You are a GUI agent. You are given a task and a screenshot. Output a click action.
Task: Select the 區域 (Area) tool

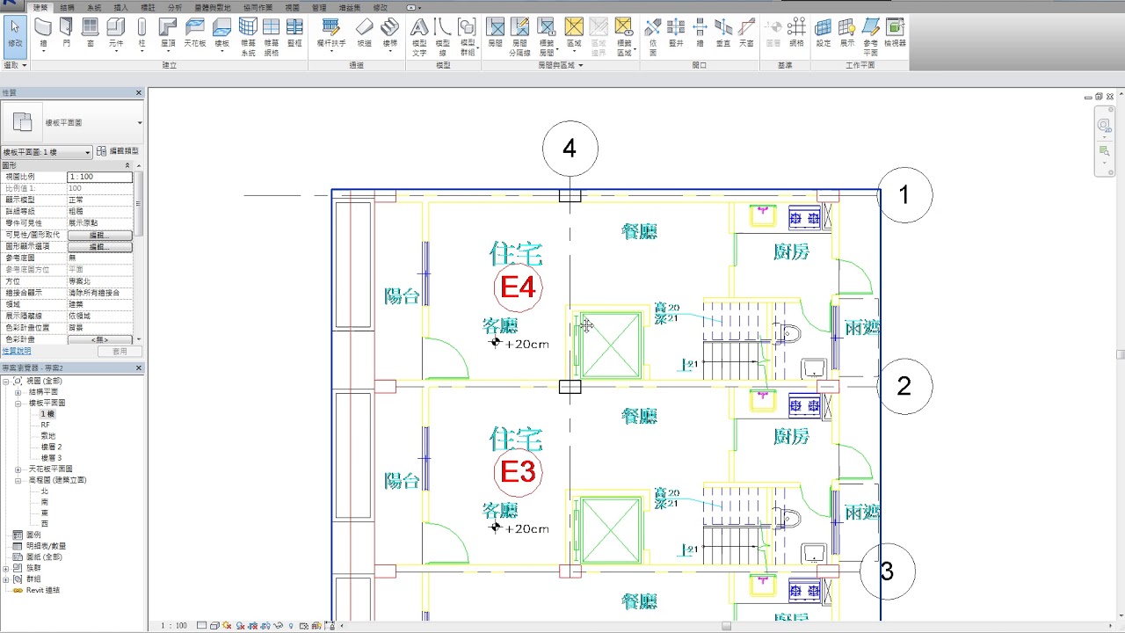point(574,34)
